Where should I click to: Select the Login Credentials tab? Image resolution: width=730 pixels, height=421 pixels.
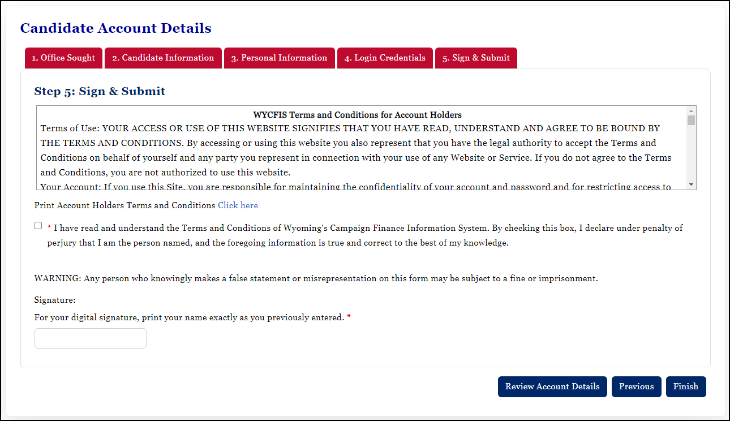click(385, 58)
